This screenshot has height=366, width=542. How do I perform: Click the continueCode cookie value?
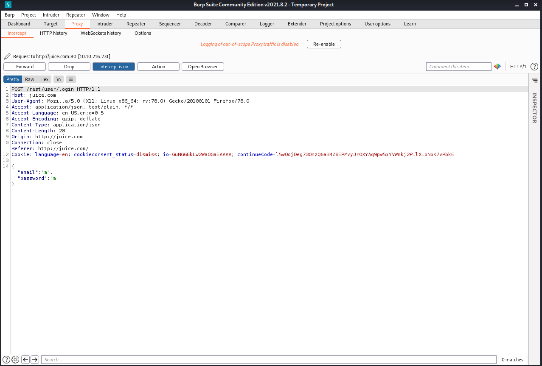(365, 154)
